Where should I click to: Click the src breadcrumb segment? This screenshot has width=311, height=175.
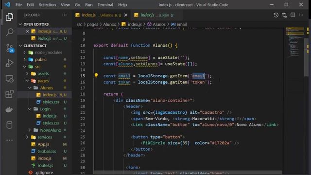[79, 24]
